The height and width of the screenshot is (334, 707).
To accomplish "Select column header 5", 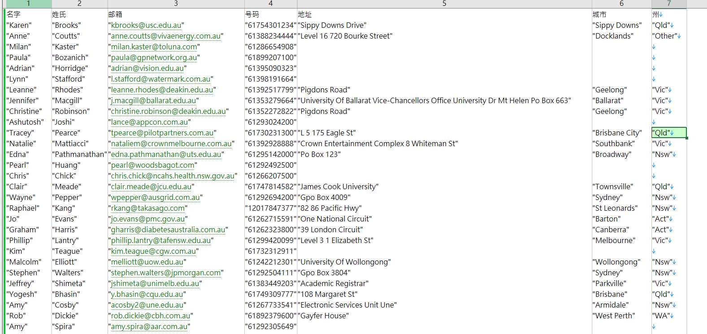I will (444, 4).
